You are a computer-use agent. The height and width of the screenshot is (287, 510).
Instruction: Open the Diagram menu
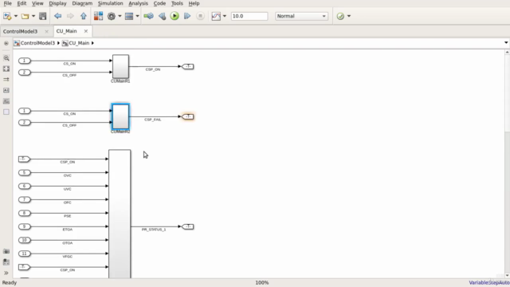82,3
